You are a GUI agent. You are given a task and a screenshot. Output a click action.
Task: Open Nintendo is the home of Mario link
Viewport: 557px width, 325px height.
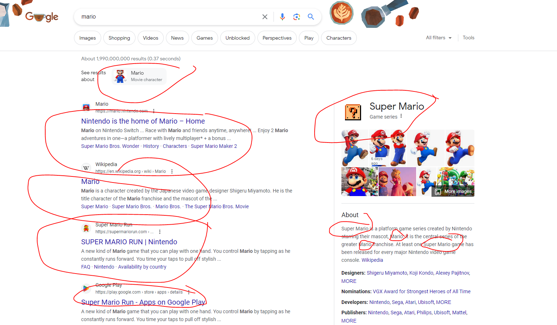click(x=143, y=121)
